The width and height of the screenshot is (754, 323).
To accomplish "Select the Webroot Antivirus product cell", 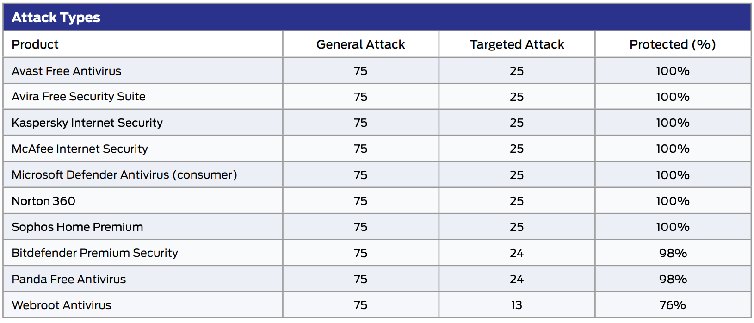I will 62,305.
